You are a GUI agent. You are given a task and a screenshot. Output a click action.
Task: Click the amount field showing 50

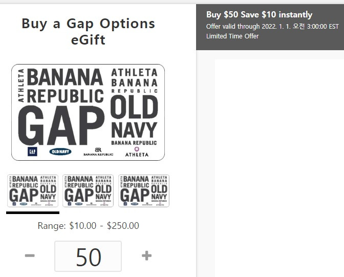(x=88, y=256)
